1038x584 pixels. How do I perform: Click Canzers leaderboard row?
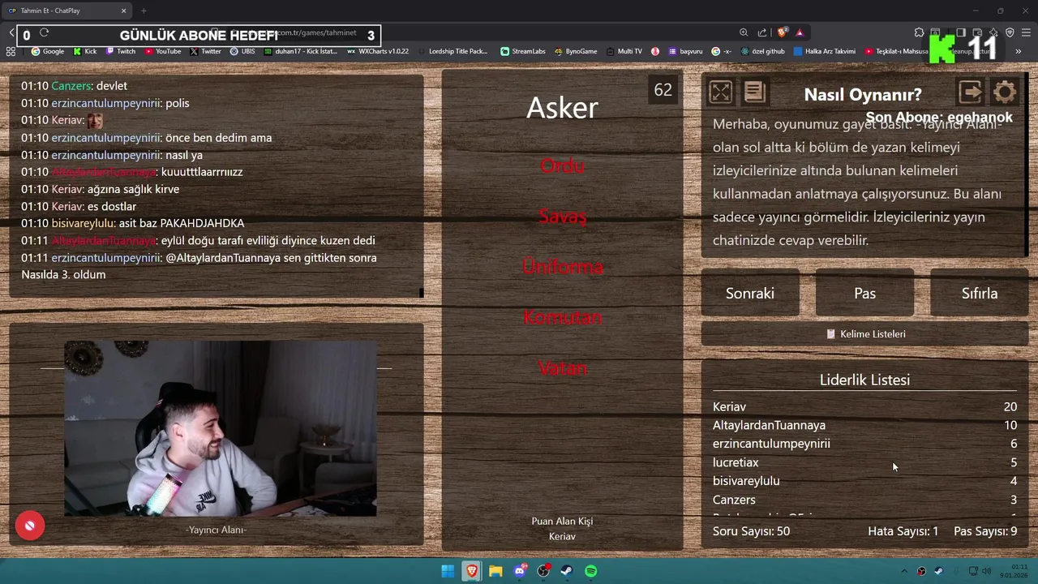point(864,500)
